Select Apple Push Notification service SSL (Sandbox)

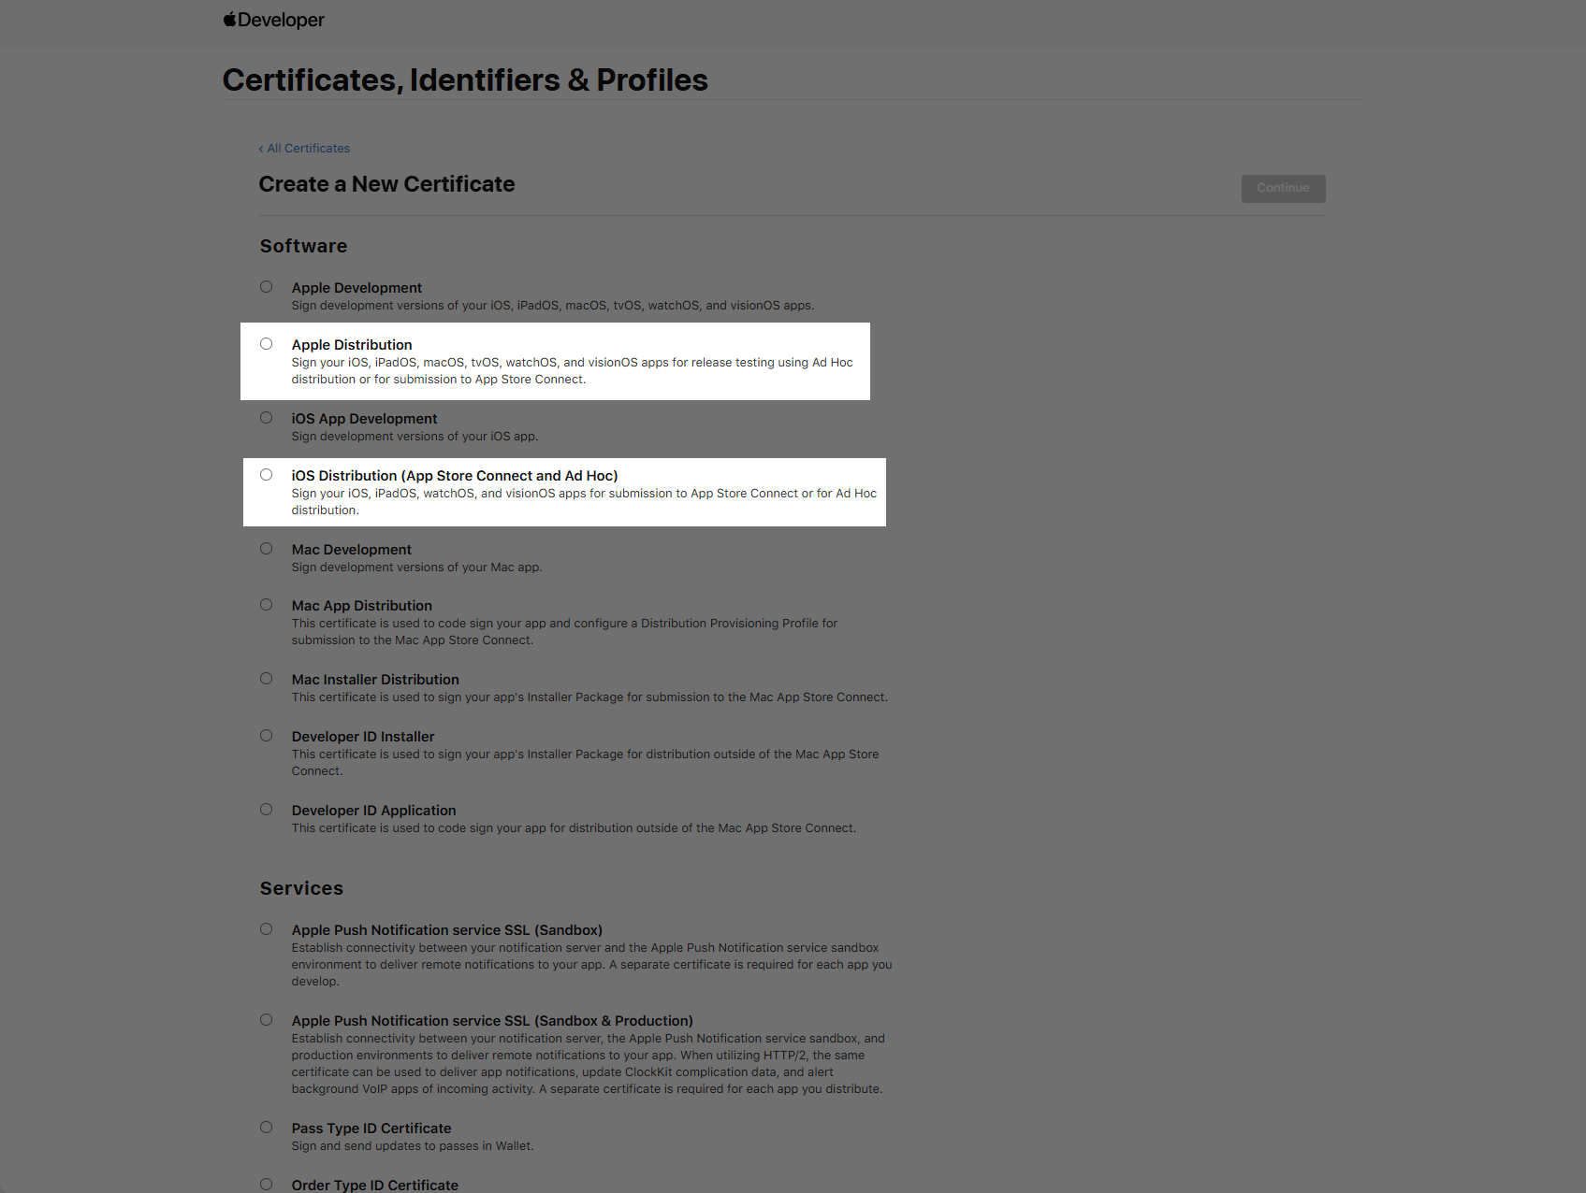pyautogui.click(x=267, y=929)
